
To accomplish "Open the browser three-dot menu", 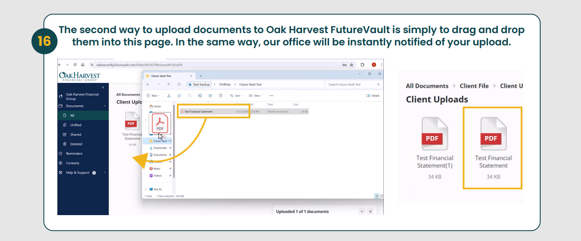I will pyautogui.click(x=381, y=65).
